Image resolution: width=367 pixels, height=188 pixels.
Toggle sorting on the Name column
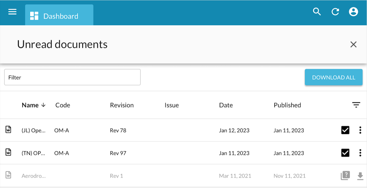[x=30, y=105]
